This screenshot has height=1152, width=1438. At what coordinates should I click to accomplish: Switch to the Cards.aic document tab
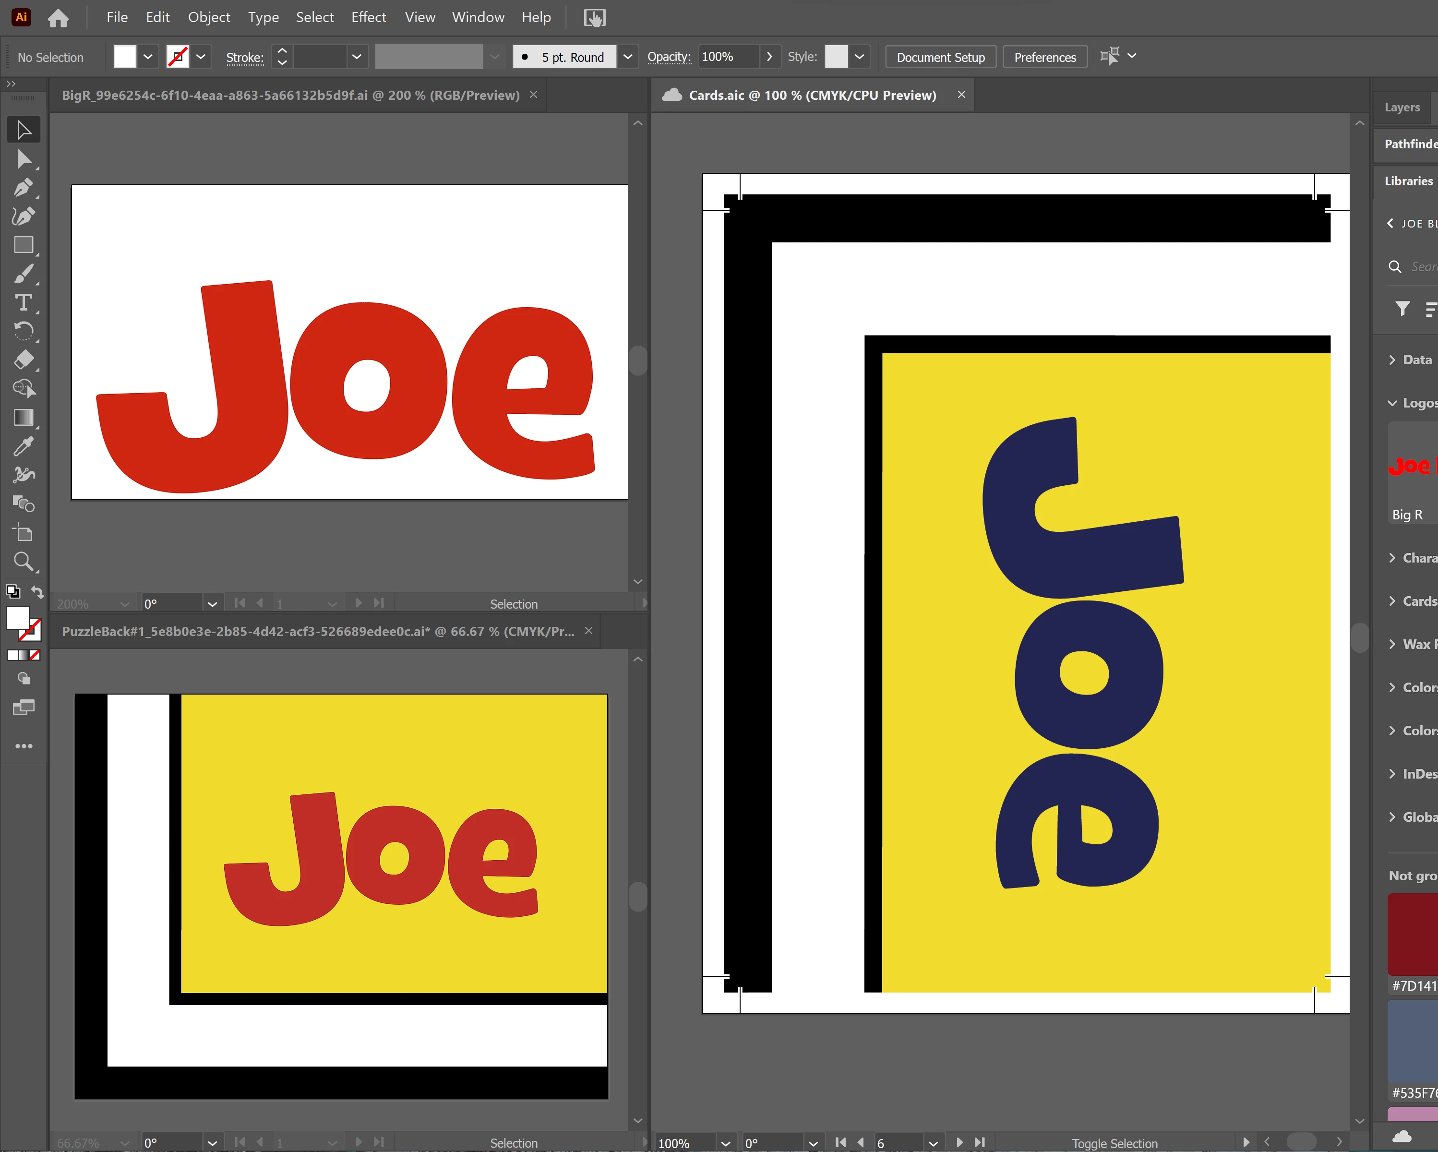[812, 96]
